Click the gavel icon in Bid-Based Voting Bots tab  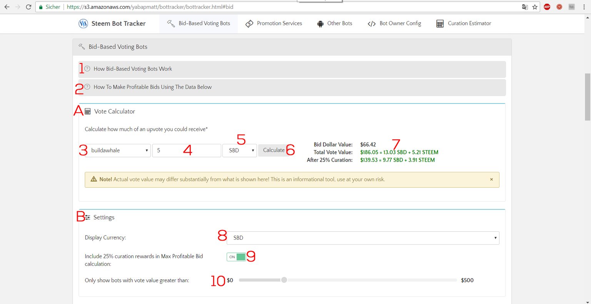click(x=171, y=23)
